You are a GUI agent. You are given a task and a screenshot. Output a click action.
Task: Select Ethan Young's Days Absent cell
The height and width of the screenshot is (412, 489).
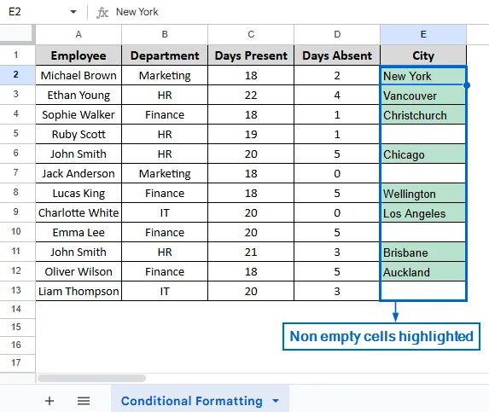pyautogui.click(x=337, y=95)
